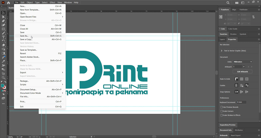261x138 pixels.
Task: Switch to the Brushes tab
Action: coord(233,34)
